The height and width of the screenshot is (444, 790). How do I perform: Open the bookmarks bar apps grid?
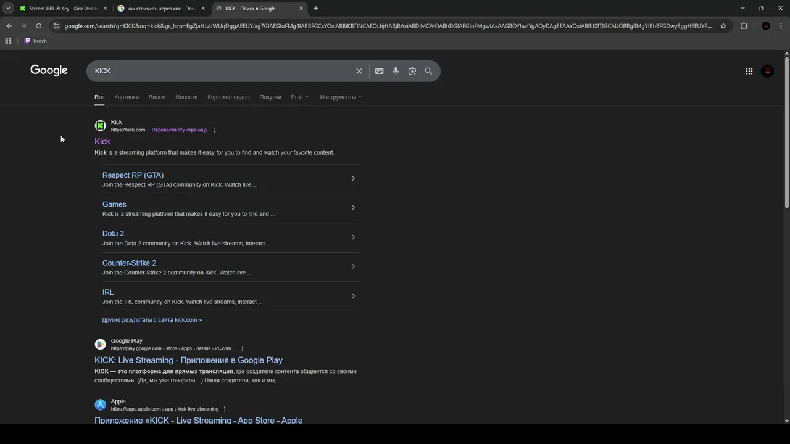[x=8, y=41]
